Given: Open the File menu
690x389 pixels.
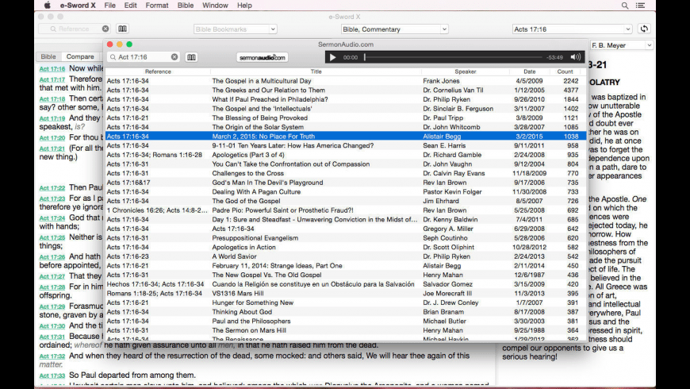Looking at the screenshot, I should coord(110,6).
